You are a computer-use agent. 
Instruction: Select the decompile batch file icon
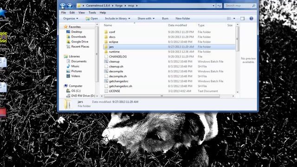106,71
